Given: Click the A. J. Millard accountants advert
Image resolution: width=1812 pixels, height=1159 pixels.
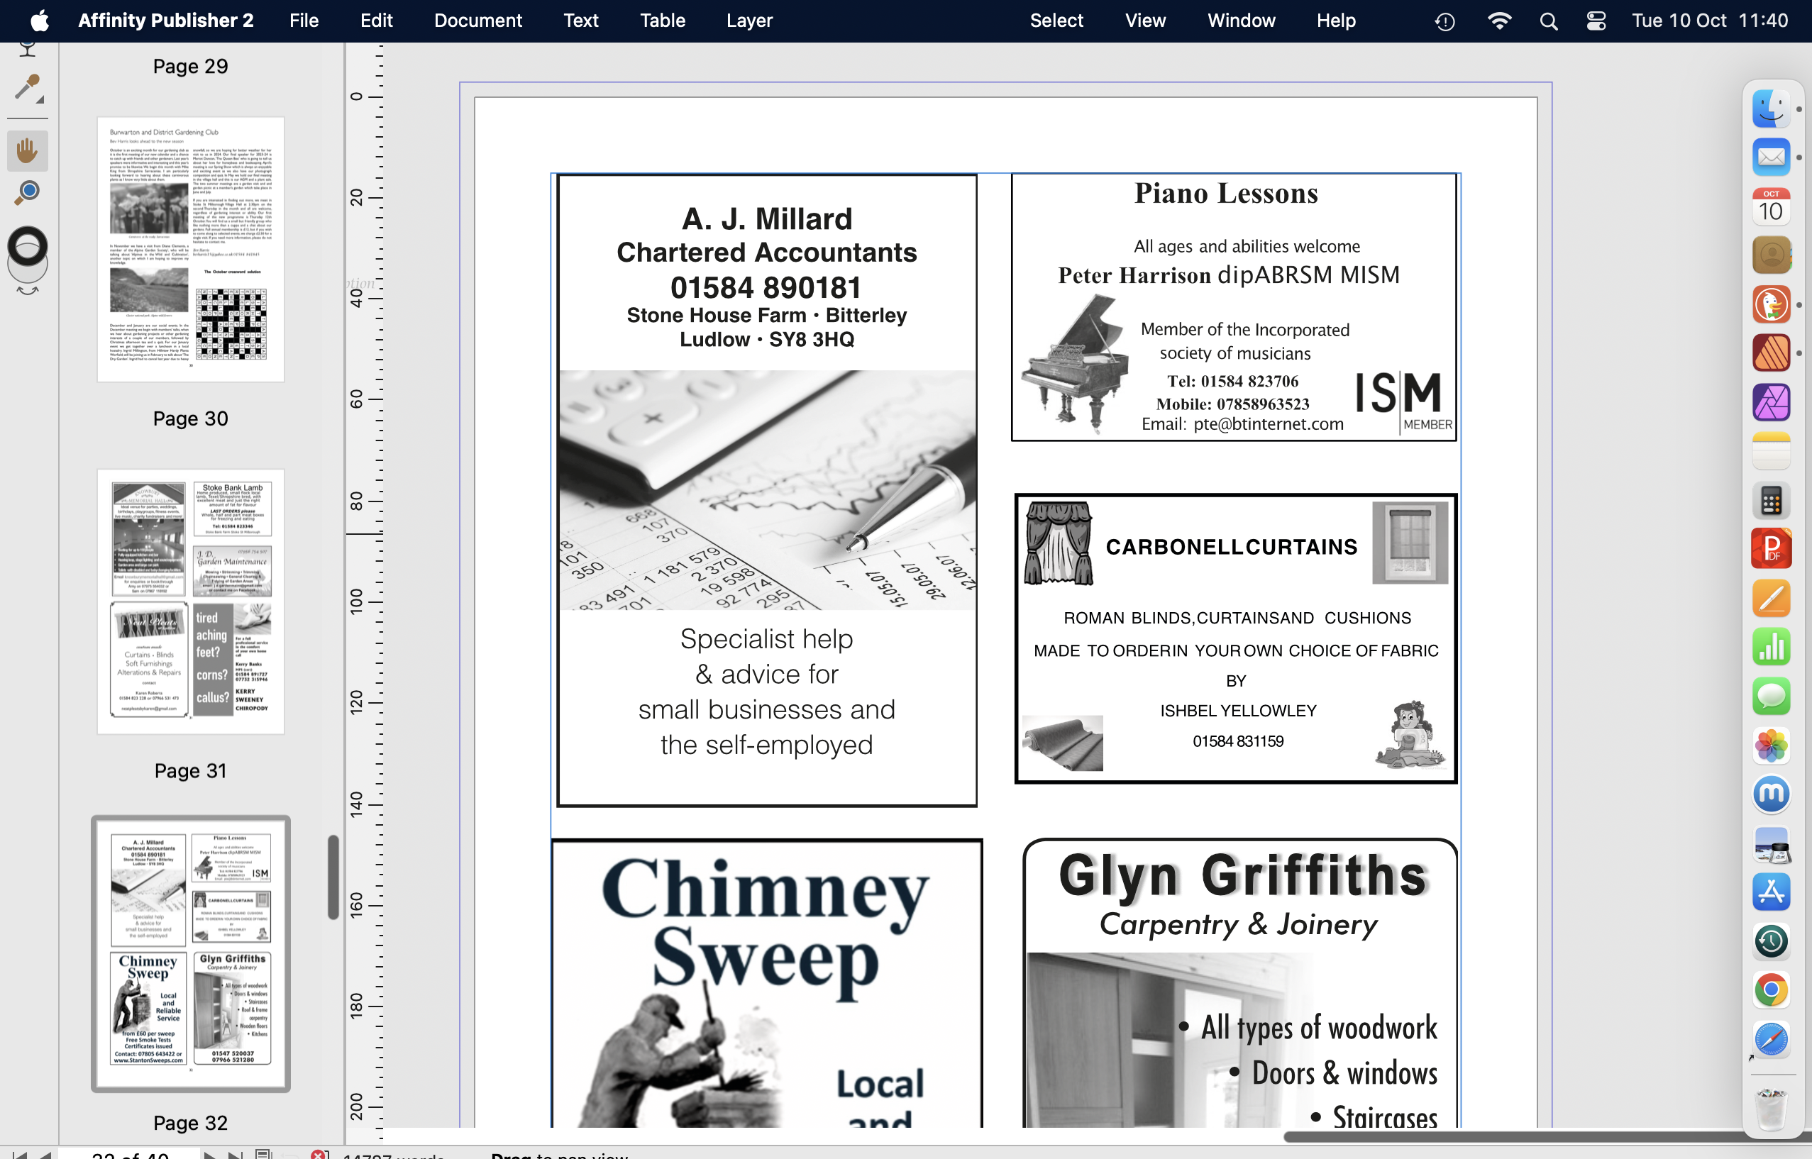Looking at the screenshot, I should pos(766,490).
